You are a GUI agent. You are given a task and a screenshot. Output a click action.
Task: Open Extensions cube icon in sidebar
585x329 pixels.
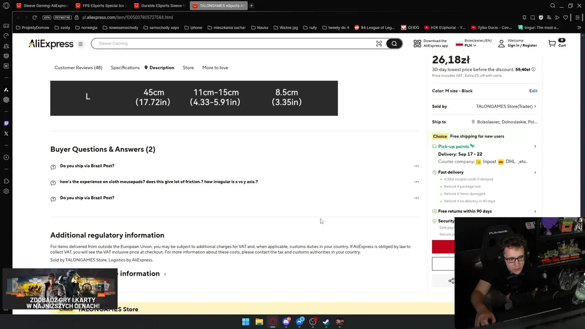click(6, 181)
